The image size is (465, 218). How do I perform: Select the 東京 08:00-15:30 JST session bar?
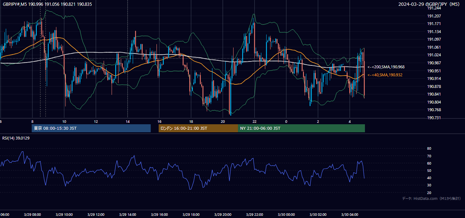(x=91, y=128)
